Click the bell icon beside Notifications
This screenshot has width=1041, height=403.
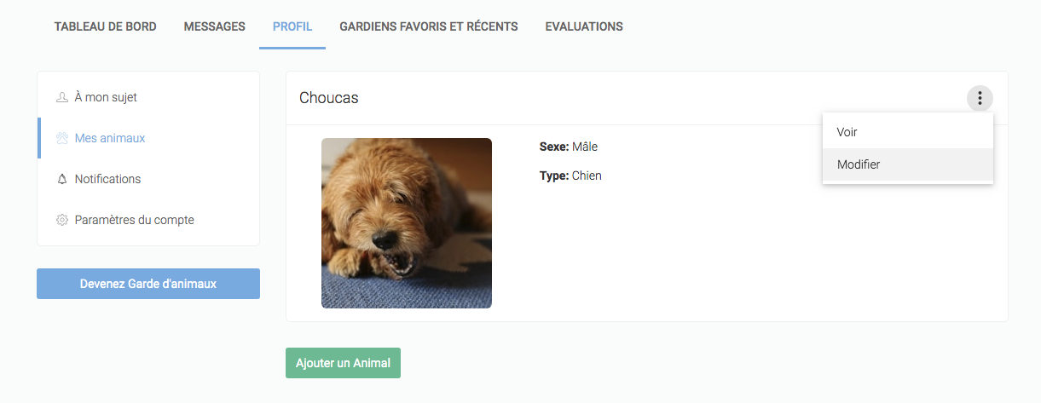coord(61,179)
